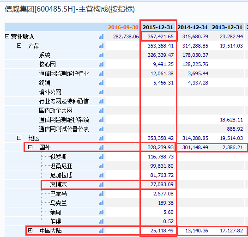The width and height of the screenshot is (248, 237).
Task: Open chart icon for 终端 row
Action: coord(101,83)
